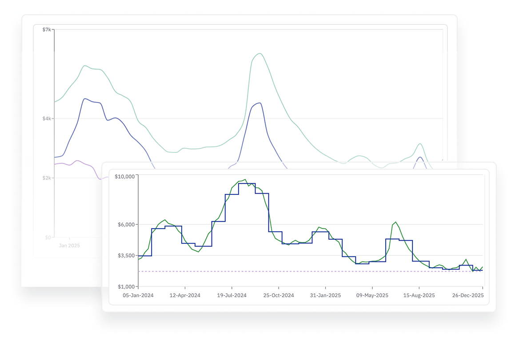
Task: Click the Jan 2025 label on the background chart
Action: click(x=69, y=245)
